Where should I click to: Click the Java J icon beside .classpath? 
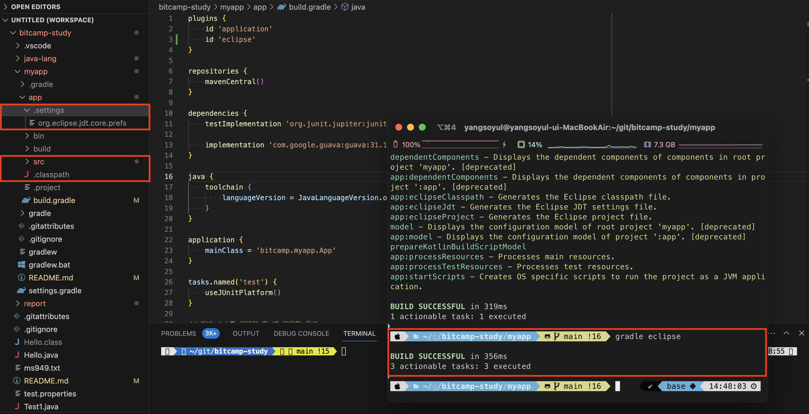coord(26,174)
